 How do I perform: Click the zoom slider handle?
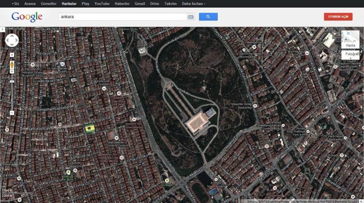point(12,82)
